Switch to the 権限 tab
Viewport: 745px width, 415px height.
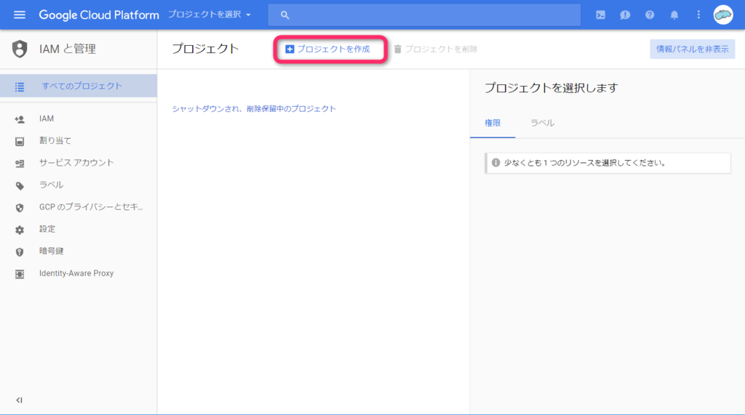(x=493, y=124)
